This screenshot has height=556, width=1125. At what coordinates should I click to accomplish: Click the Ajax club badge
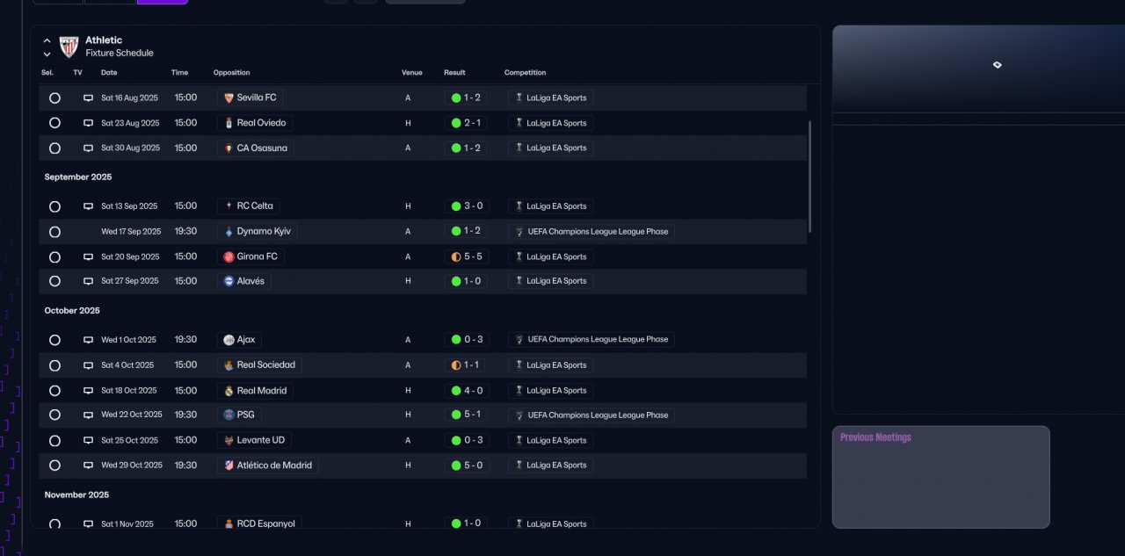point(229,340)
